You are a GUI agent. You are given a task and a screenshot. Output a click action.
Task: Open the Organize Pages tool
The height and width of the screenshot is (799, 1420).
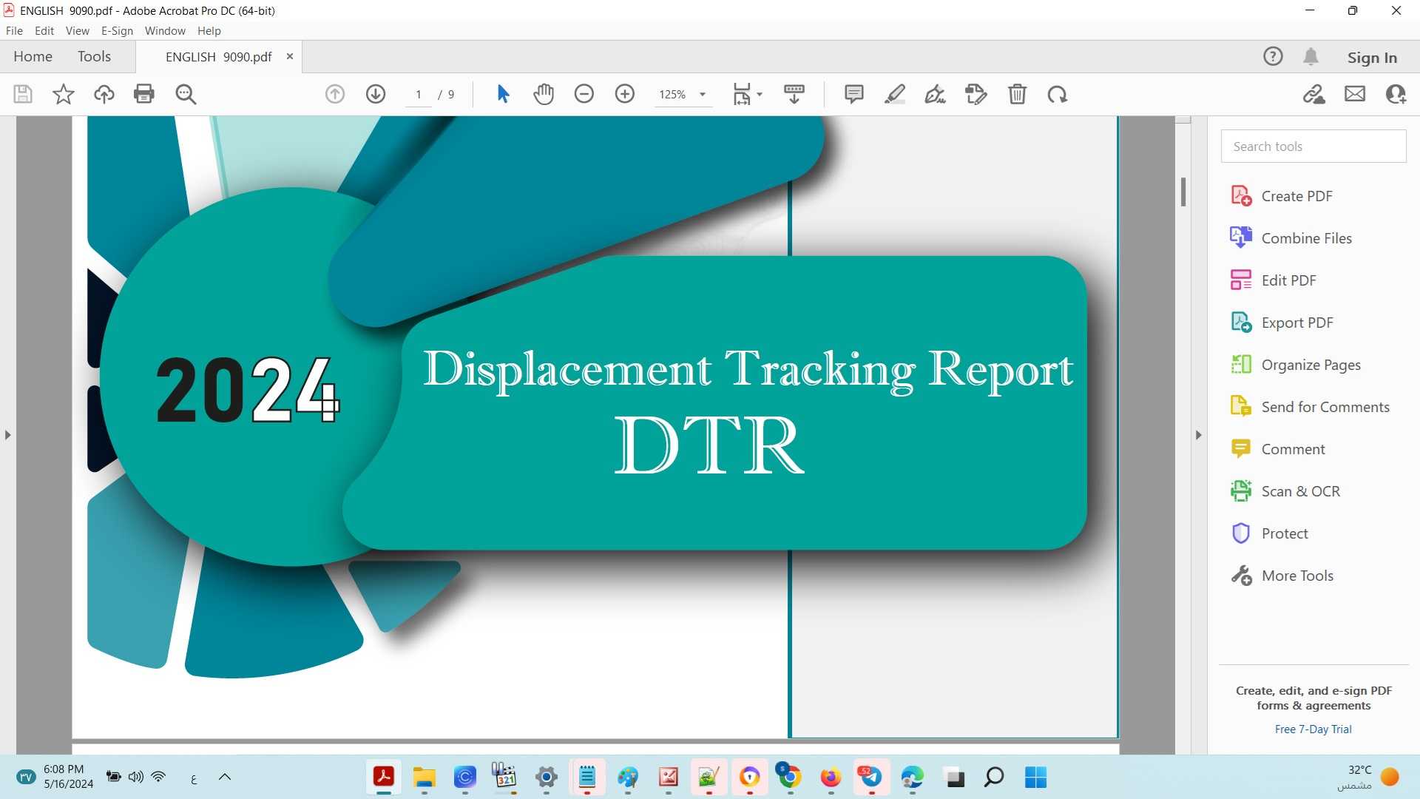[1311, 364]
